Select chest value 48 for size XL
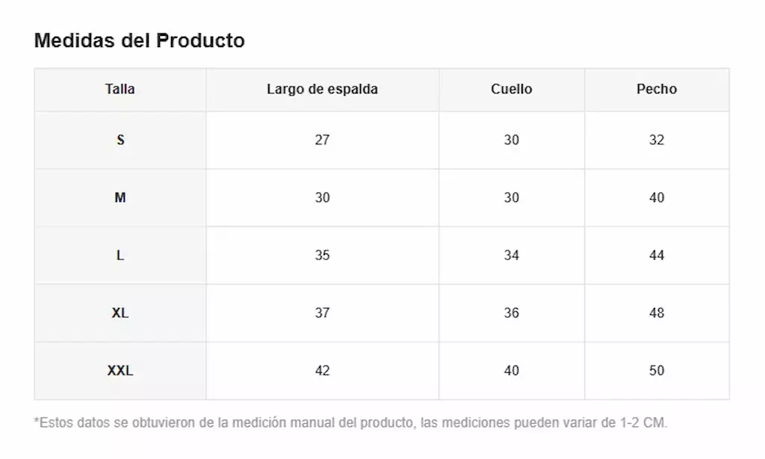Image resolution: width=765 pixels, height=459 pixels. click(x=657, y=313)
